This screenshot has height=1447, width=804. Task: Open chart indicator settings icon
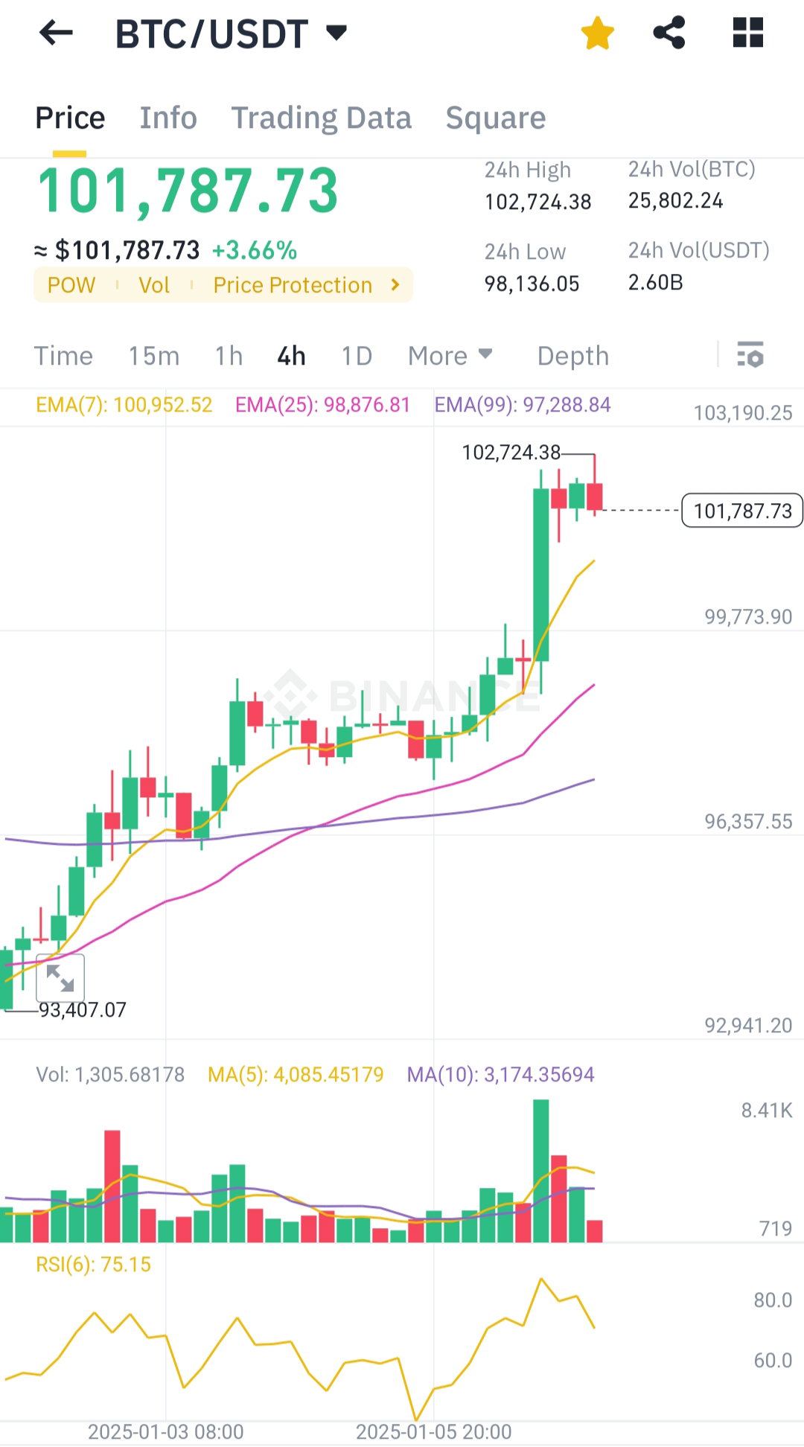coord(750,355)
